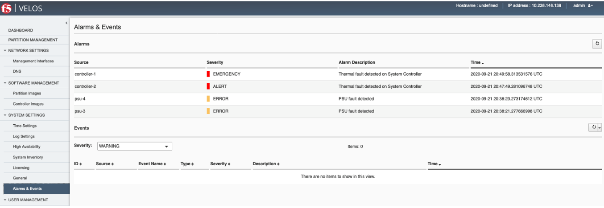Go to Management Interfaces
Image resolution: width=604 pixels, height=208 pixels.
[33, 61]
